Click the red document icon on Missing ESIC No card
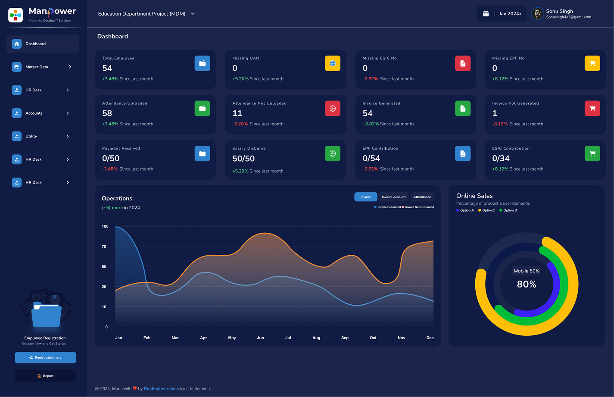This screenshot has height=397, width=614. 463,63
